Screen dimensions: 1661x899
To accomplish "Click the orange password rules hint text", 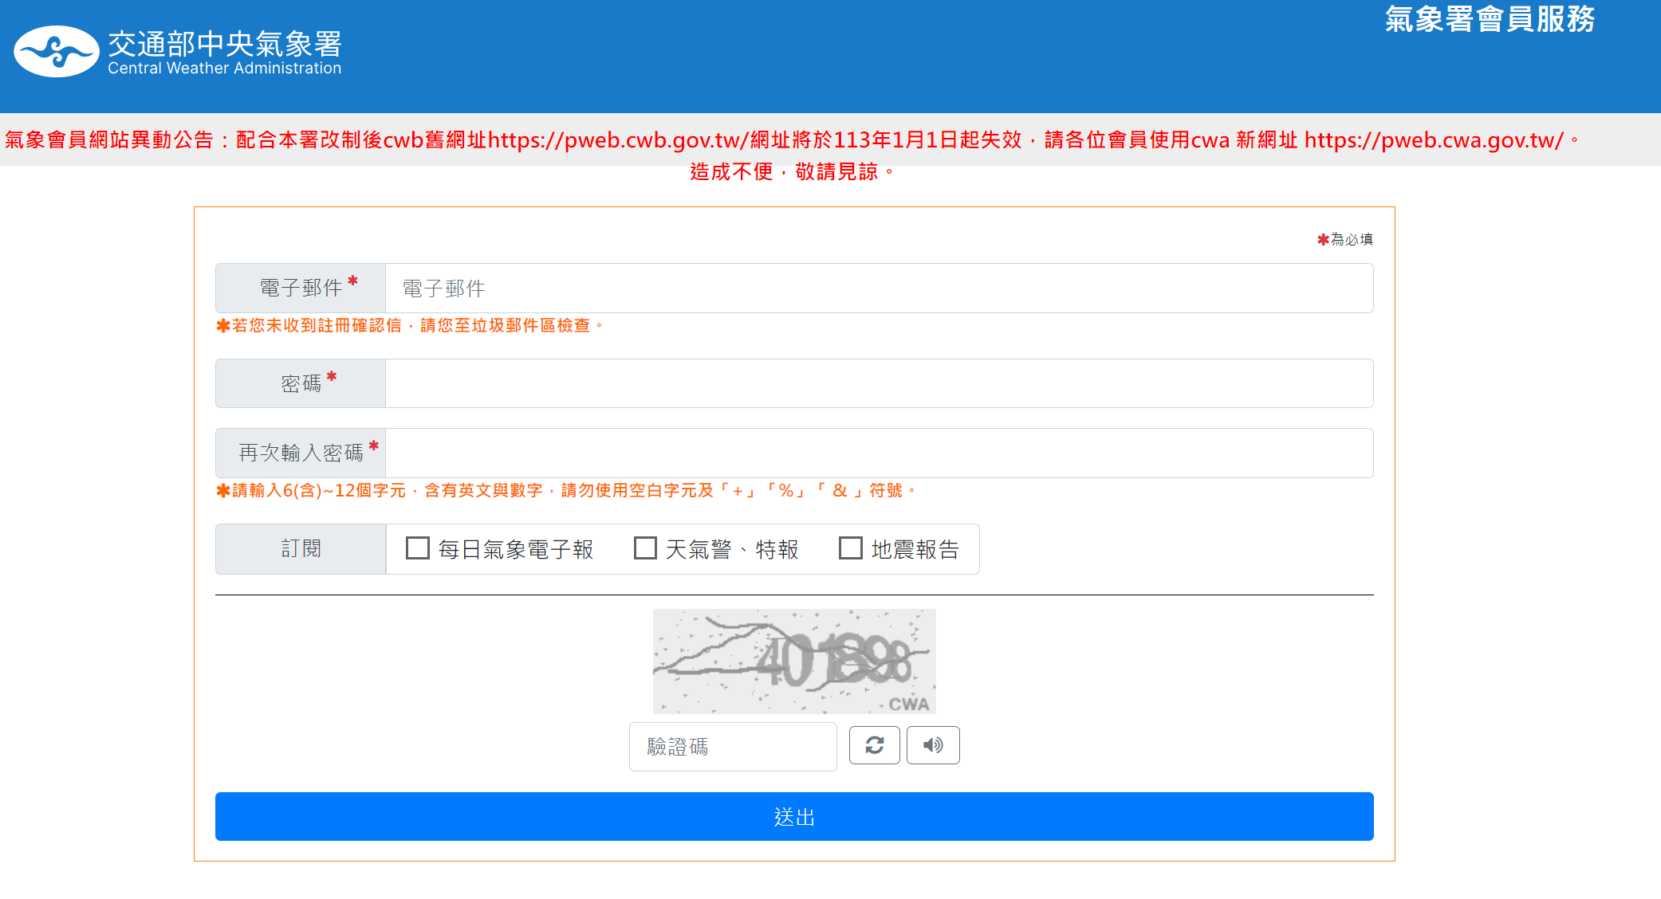I will 566,491.
